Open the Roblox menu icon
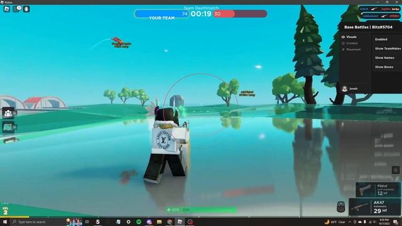 pyautogui.click(x=7, y=9)
